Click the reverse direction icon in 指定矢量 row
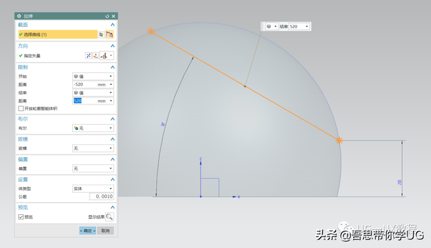Image resolution: width=431 pixels, height=248 pixels. (x=88, y=56)
